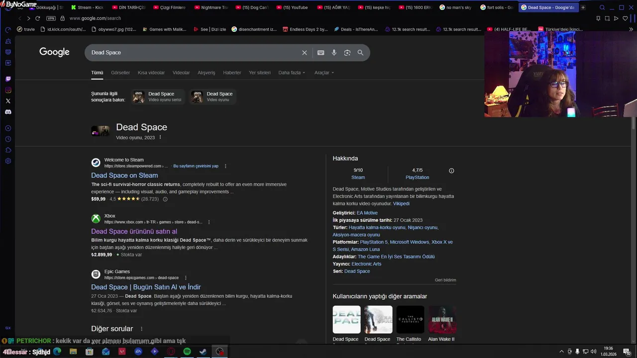Open the disenchantment bookmark
The height and width of the screenshot is (358, 637).
click(254, 29)
